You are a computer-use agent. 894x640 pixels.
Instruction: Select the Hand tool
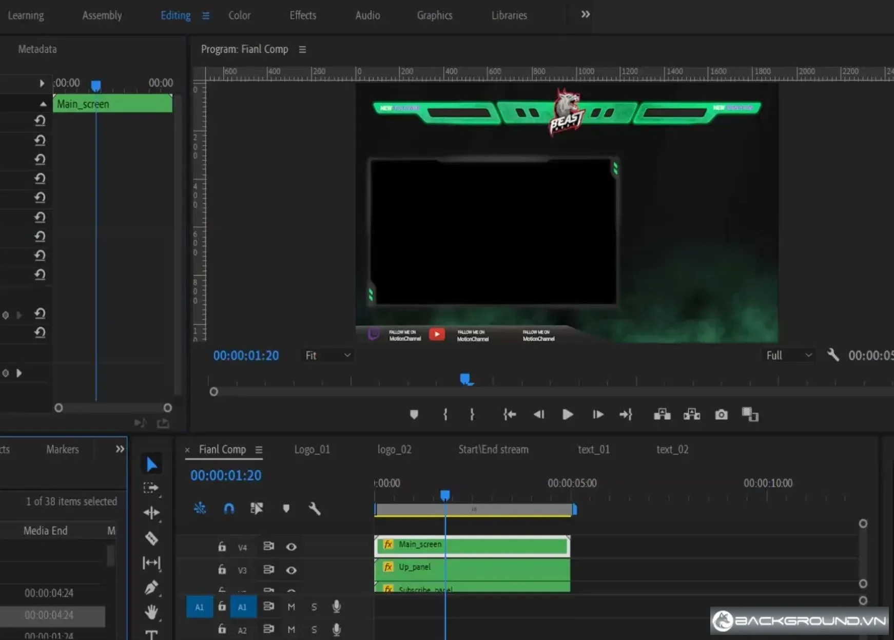point(151,611)
